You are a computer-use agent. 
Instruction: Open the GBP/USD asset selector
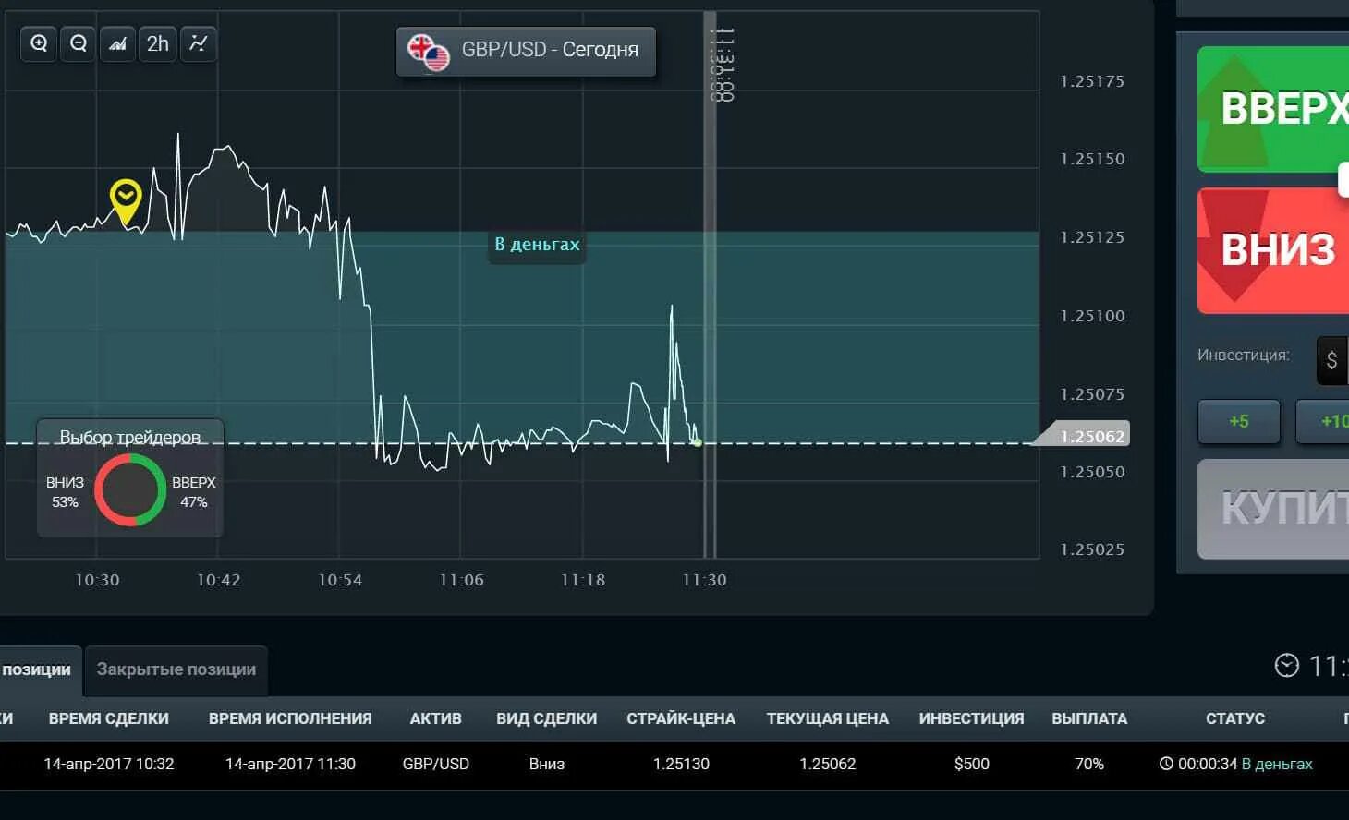coord(527,51)
